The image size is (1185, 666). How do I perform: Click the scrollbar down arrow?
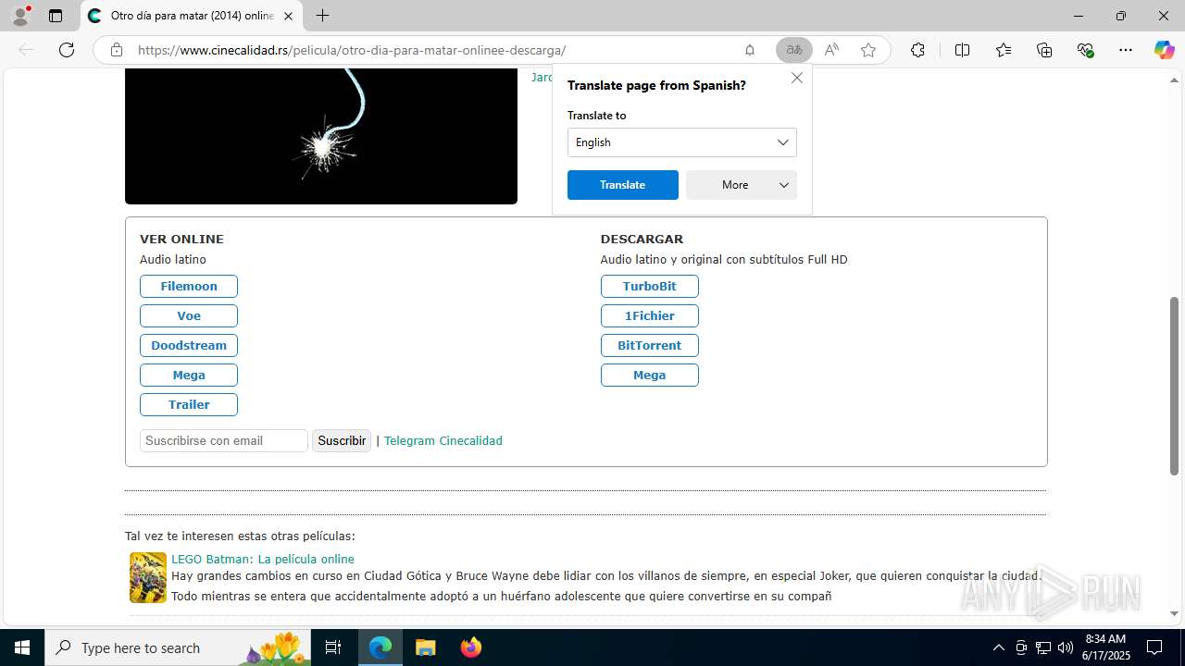pos(1175,613)
